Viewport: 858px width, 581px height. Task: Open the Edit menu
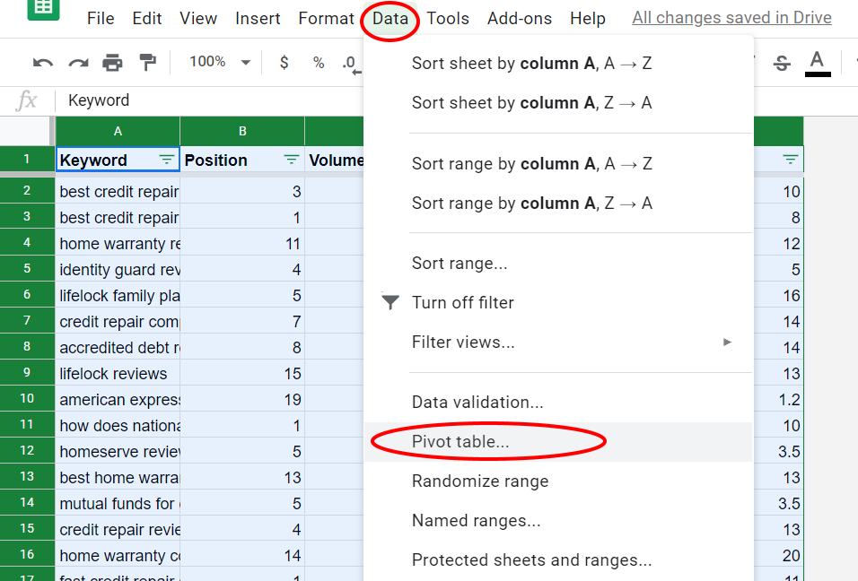click(x=146, y=19)
